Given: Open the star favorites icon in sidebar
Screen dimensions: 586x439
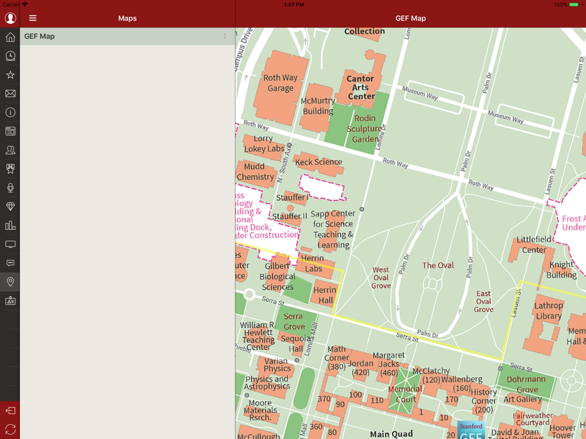Looking at the screenshot, I should [10, 75].
